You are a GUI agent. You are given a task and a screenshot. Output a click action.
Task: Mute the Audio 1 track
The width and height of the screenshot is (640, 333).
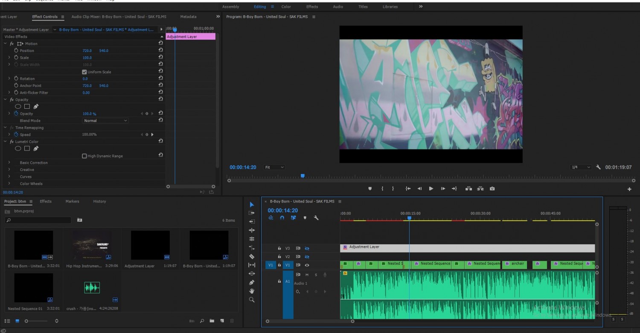click(307, 275)
